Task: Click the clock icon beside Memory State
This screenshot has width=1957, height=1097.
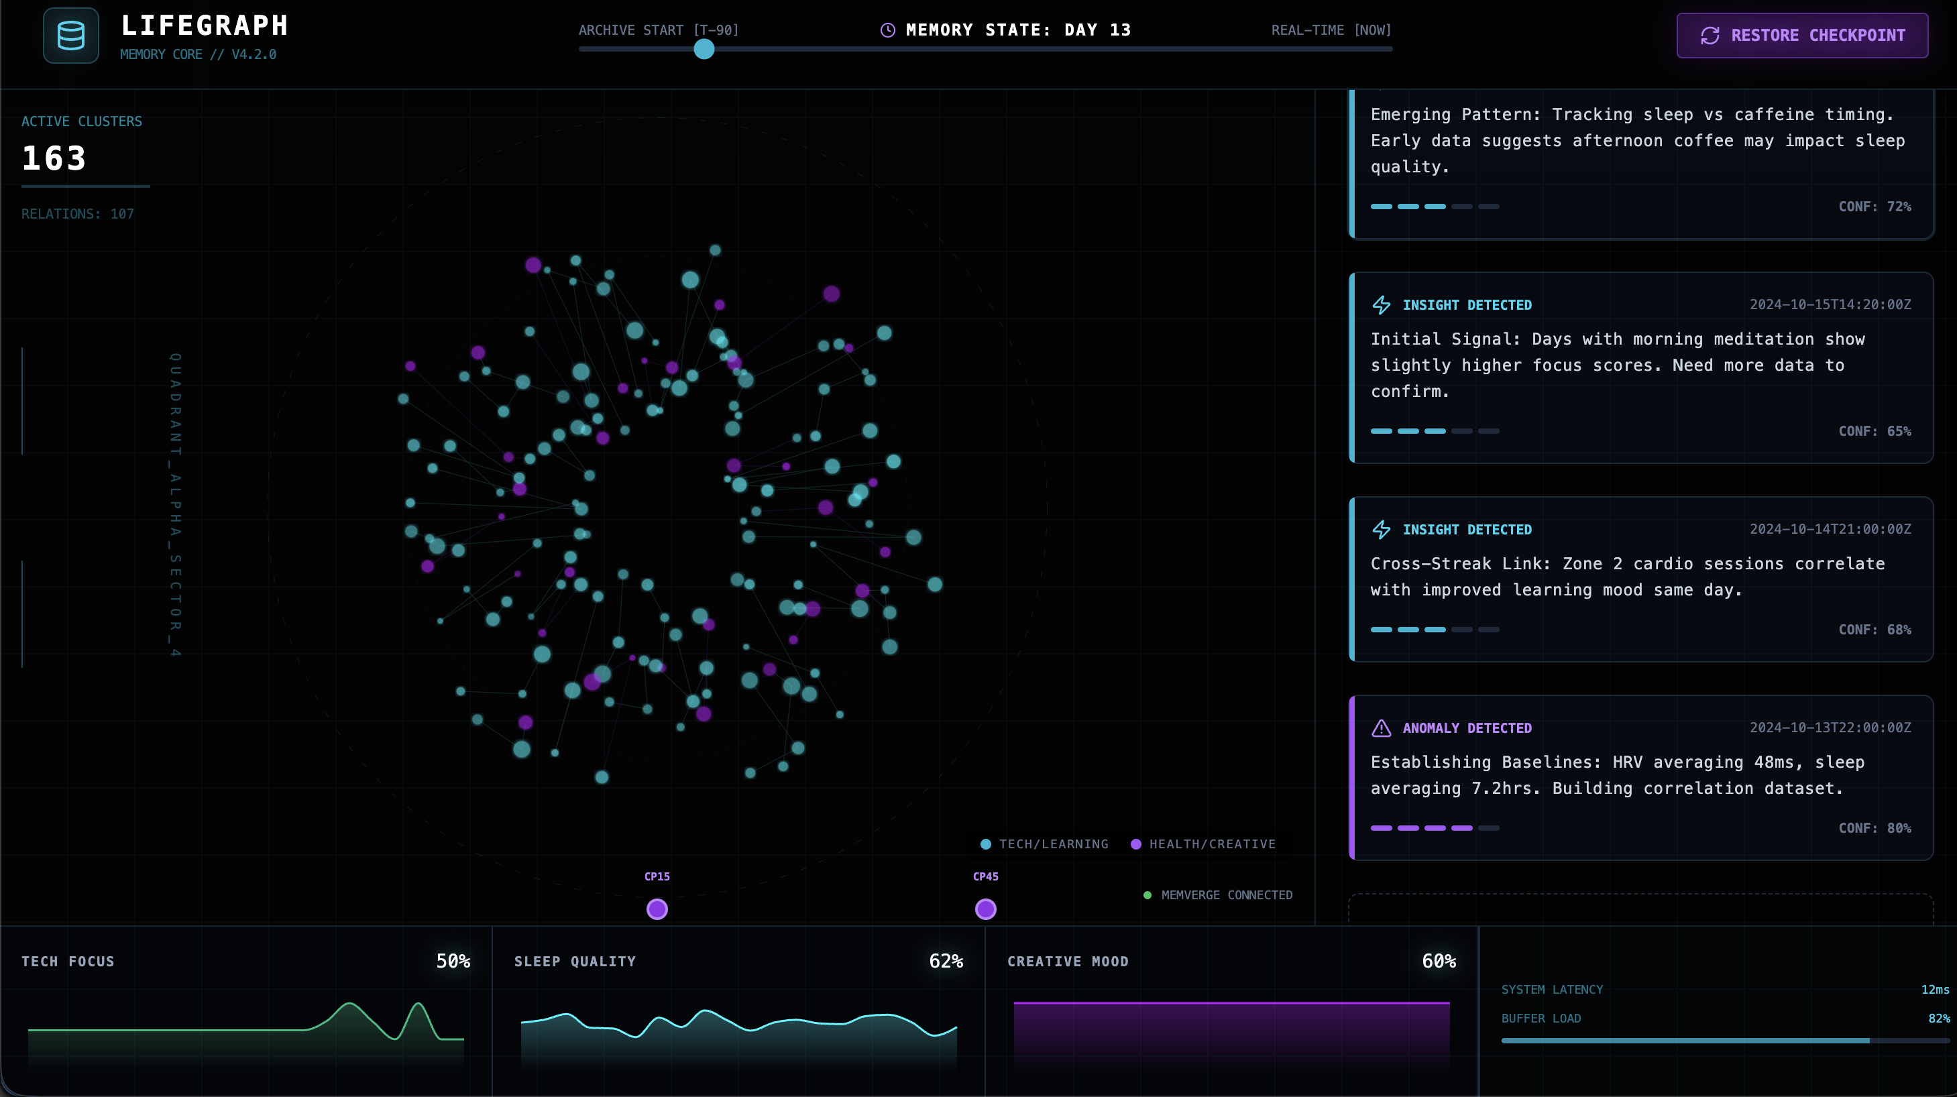Action: (x=887, y=30)
